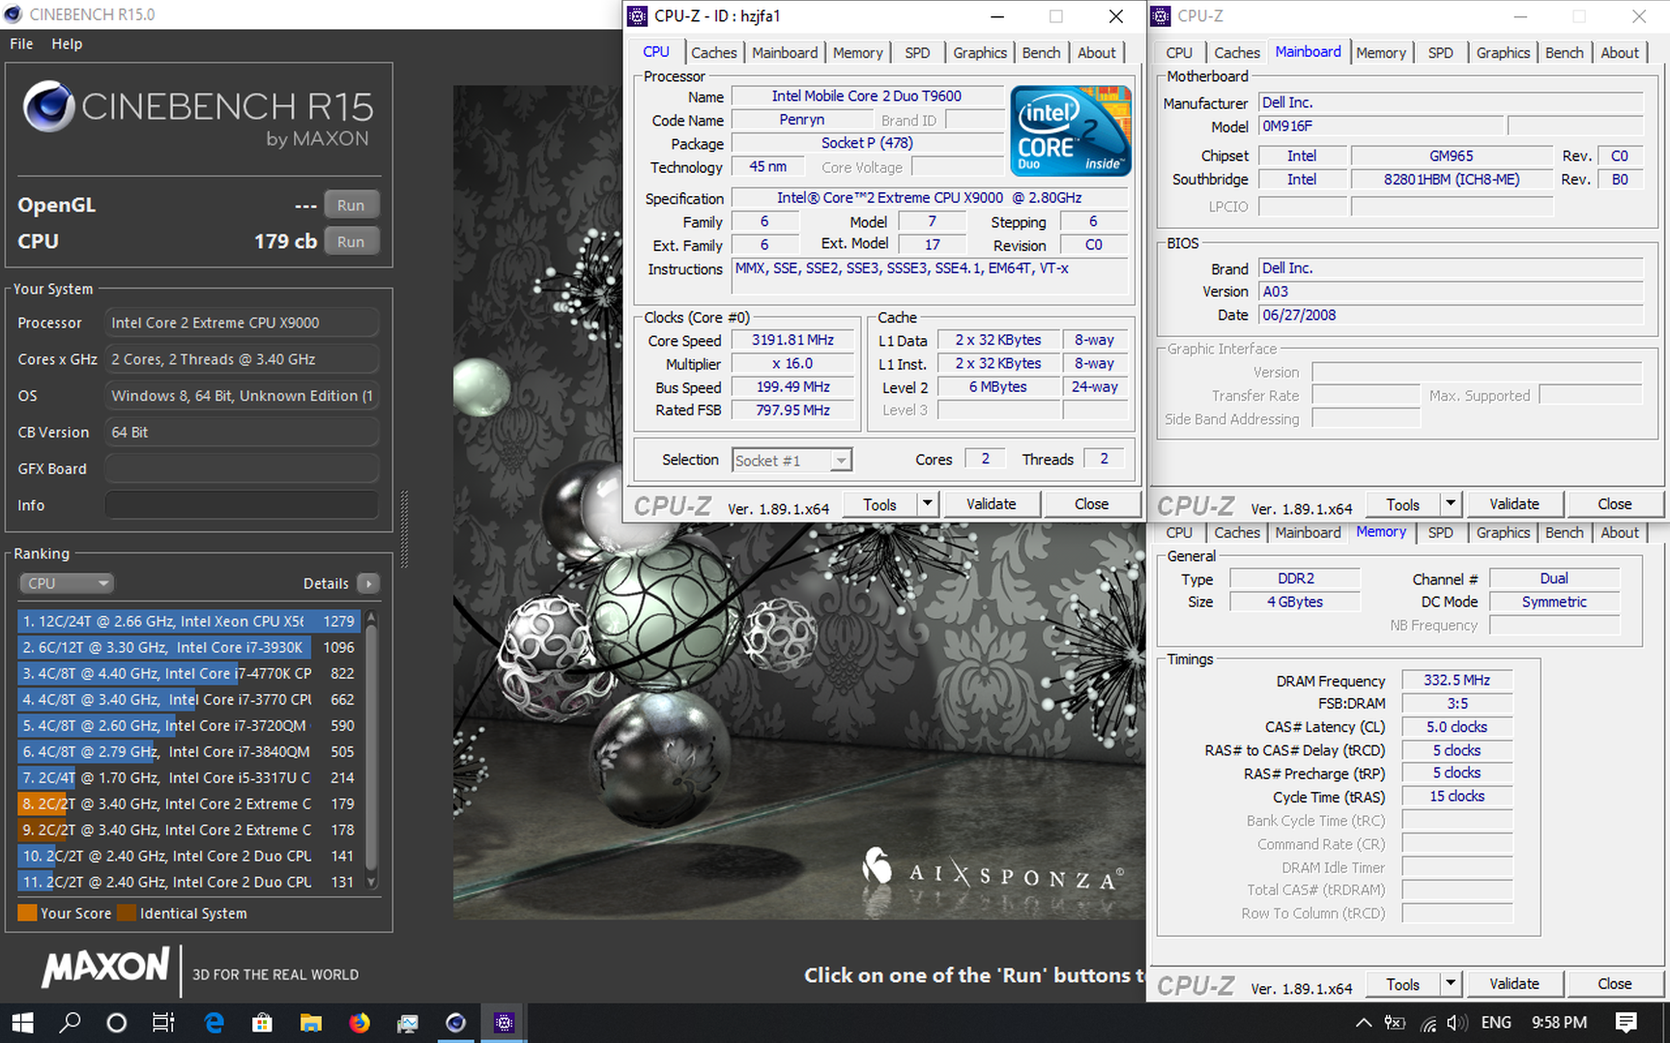Viewport: 1670px width, 1043px height.
Task: Show hidden tray icons chevron
Action: [x=1363, y=1023]
